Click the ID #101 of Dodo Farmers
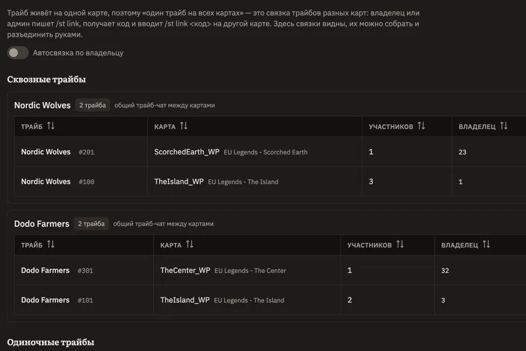This screenshot has height=351, width=526. click(85, 300)
